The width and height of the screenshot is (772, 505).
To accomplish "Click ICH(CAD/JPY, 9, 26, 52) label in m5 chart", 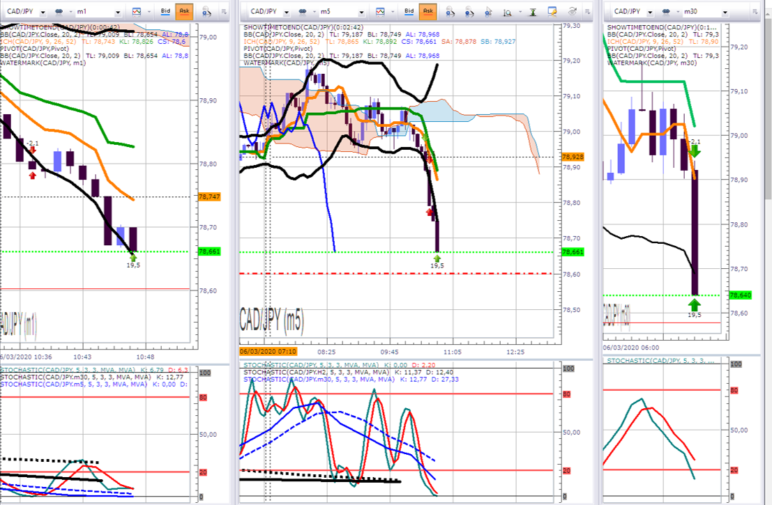I will click(282, 42).
